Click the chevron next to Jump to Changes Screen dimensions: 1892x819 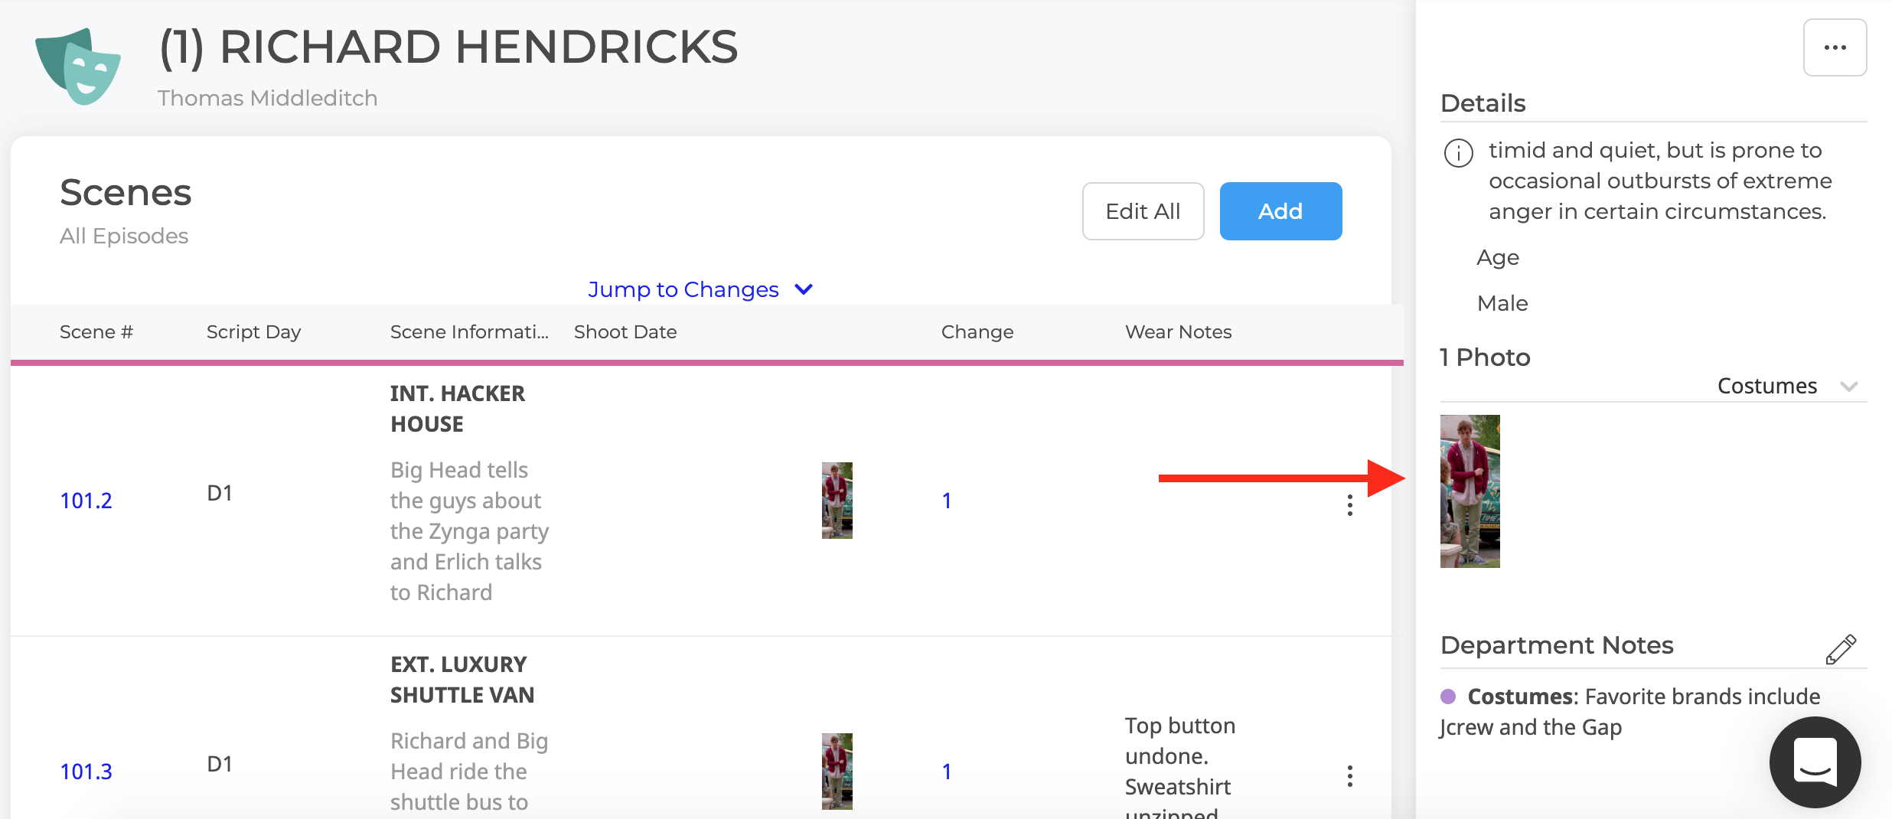804,289
